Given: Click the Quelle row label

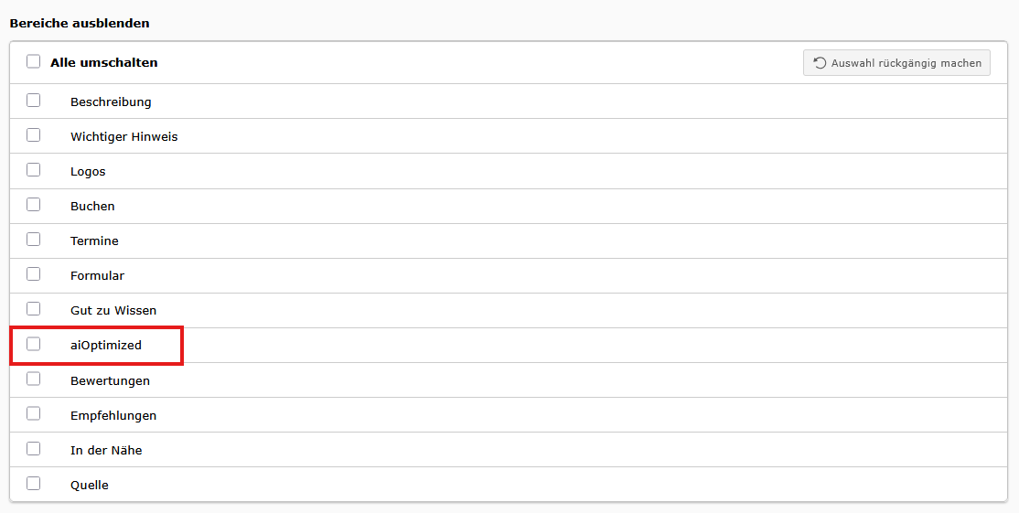Looking at the screenshot, I should pyautogui.click(x=90, y=486).
